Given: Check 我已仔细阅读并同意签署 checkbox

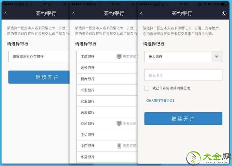Looking at the screenshot, I should click(147, 88).
